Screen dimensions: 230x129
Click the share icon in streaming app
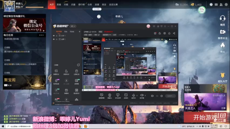[x=174, y=33]
